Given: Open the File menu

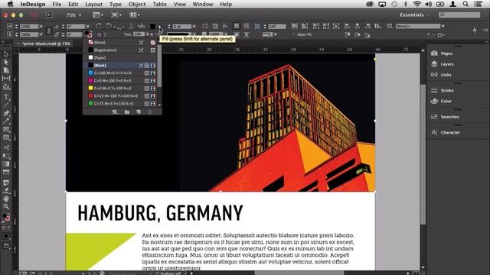Looking at the screenshot, I should point(57,4).
